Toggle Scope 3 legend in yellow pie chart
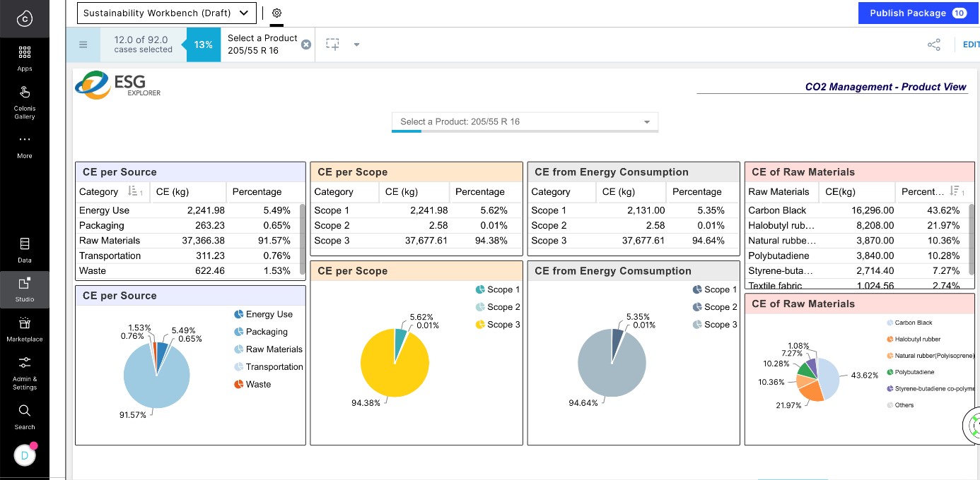The image size is (980, 480). click(497, 325)
